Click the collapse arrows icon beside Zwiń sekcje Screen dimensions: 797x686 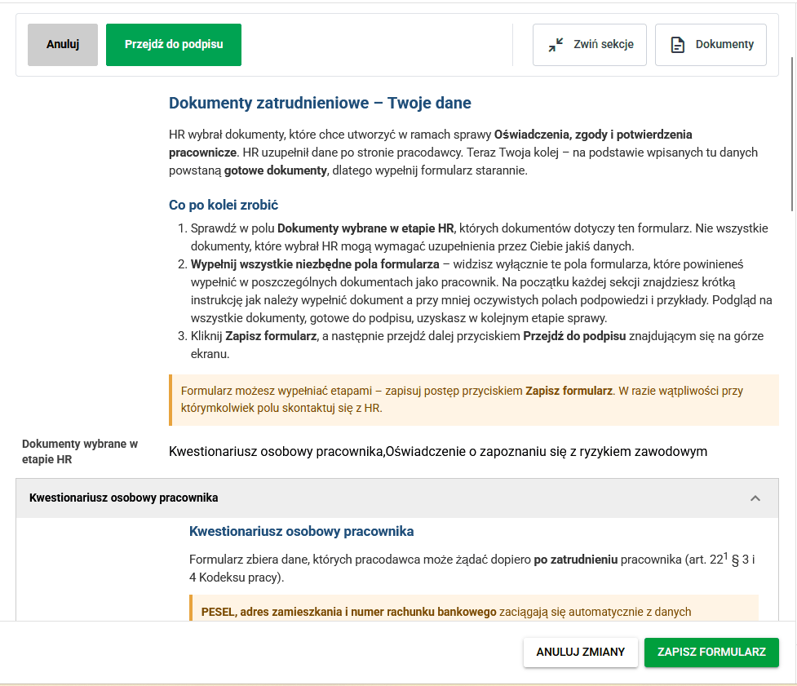tap(556, 45)
